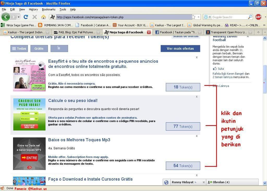Viewport: 267px width, 191px height.
Task: Switch to the Facebook | Tautan pada tab
Action: pos(178,32)
